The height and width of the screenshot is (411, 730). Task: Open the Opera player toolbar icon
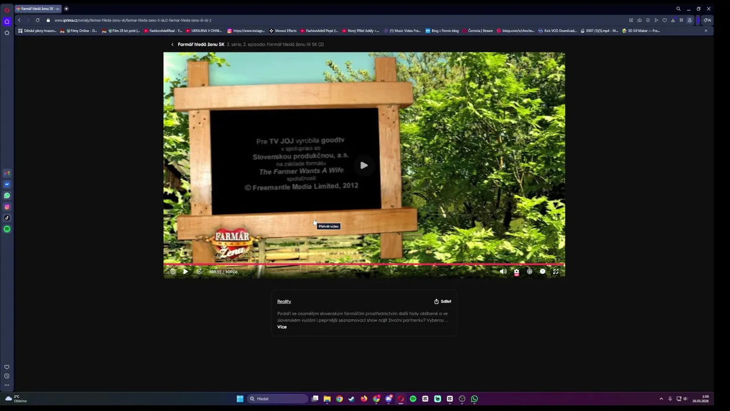tap(656, 20)
